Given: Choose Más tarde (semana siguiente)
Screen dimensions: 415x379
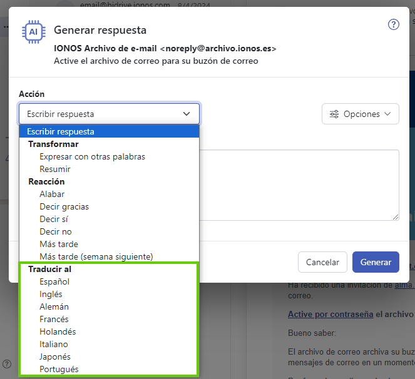Looking at the screenshot, I should [109, 256].
